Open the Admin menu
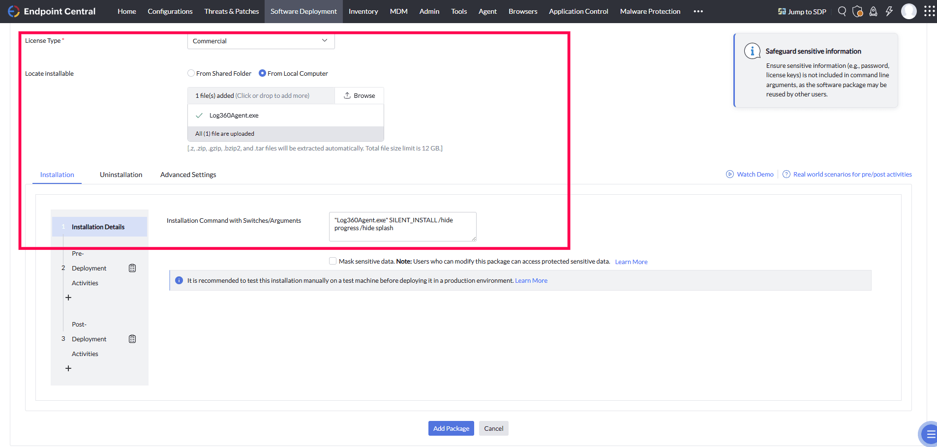The image size is (937, 447). (429, 11)
